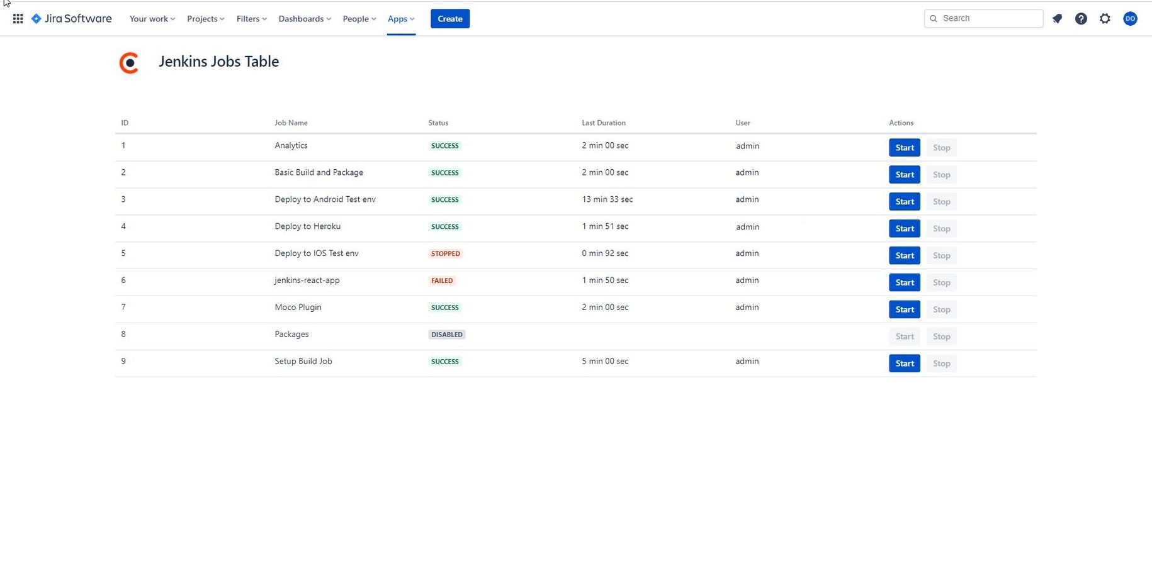
Task: Open the DO user profile avatar
Action: [x=1130, y=19]
